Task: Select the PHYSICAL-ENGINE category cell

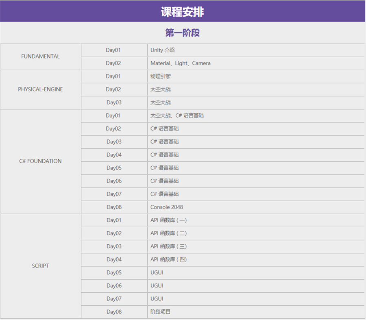Action: click(41, 89)
